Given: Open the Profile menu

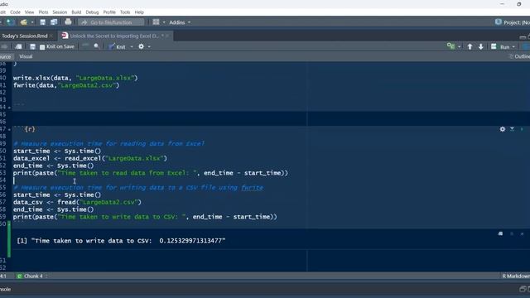Looking at the screenshot, I should tap(109, 12).
